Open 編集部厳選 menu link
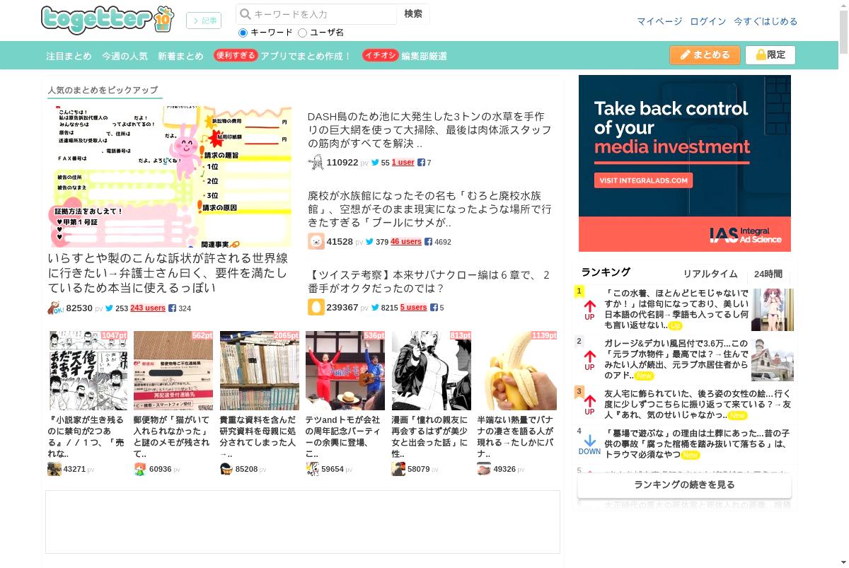 tap(424, 56)
